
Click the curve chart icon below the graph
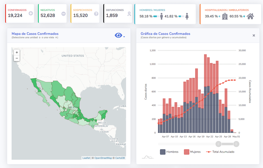click(x=147, y=157)
